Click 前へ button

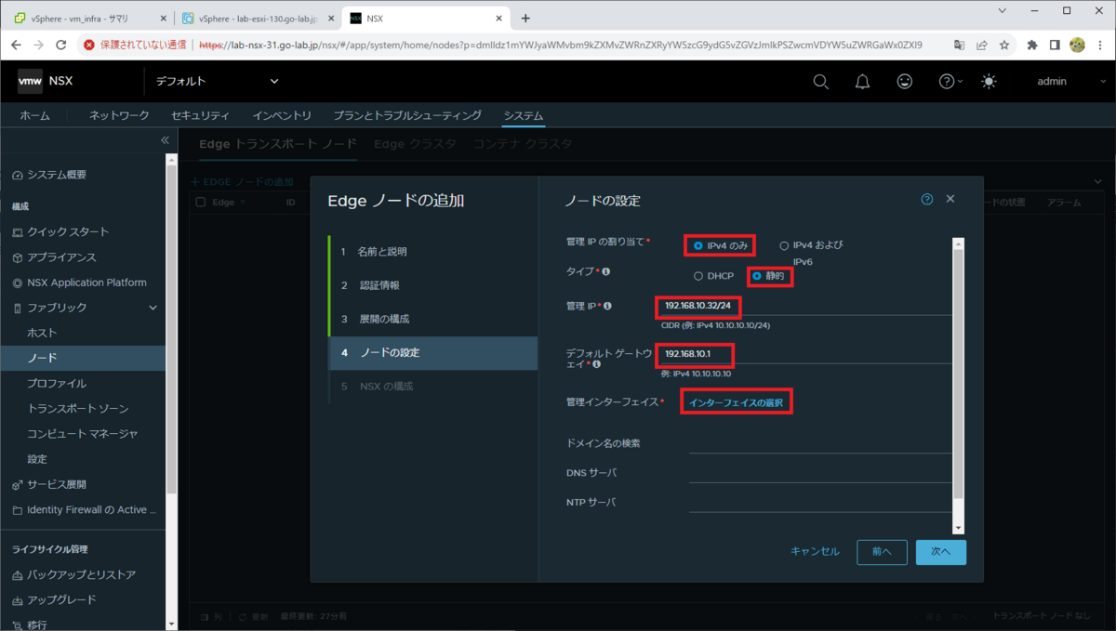882,552
